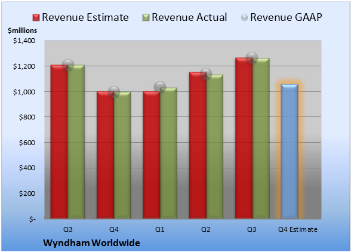351x252 pixels.
Task: Select the green actual bar for Q2
Action: tap(215, 146)
